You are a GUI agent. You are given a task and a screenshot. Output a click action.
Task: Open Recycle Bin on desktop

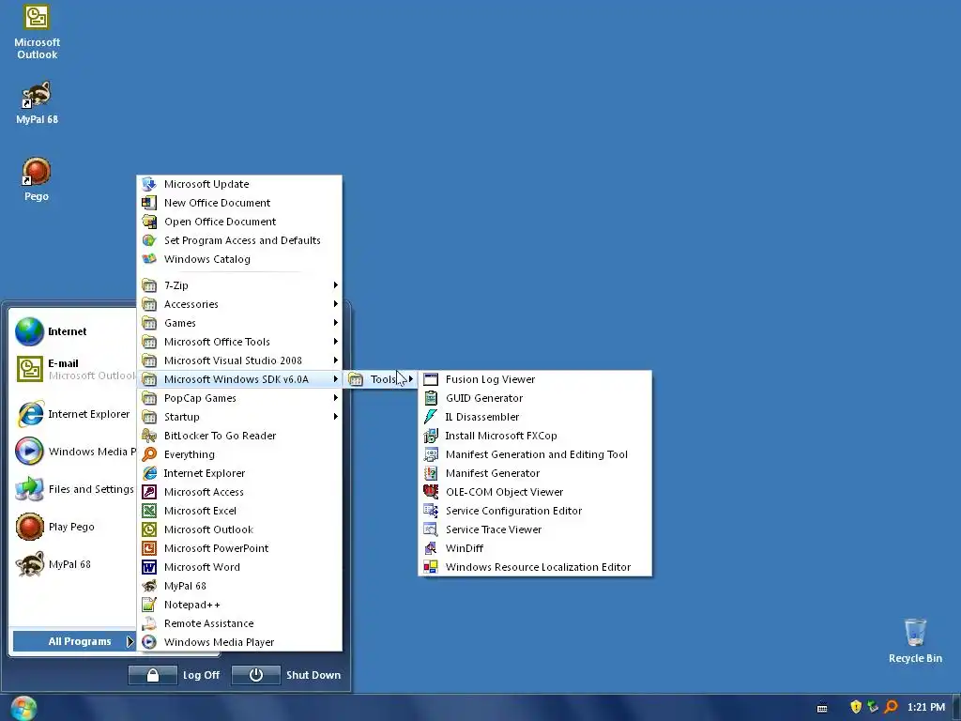tap(915, 641)
